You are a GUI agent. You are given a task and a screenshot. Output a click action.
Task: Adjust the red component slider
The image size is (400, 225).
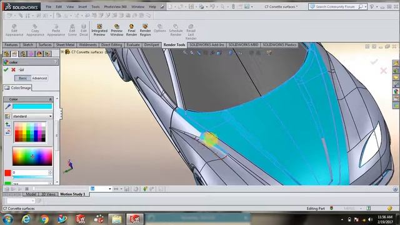[32, 177]
